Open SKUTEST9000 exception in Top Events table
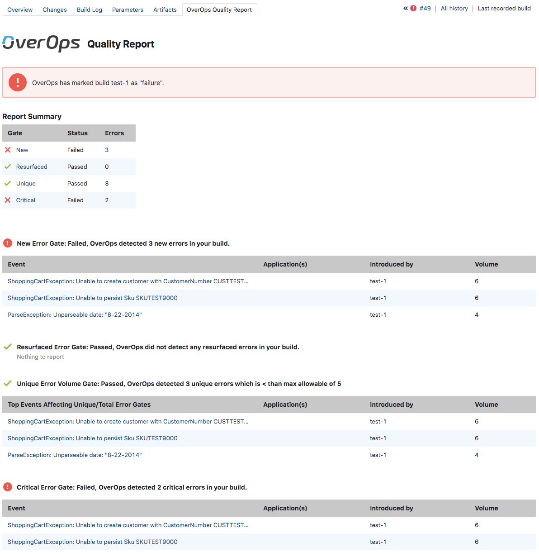Image resolution: width=539 pixels, height=557 pixels. pyautogui.click(x=93, y=438)
